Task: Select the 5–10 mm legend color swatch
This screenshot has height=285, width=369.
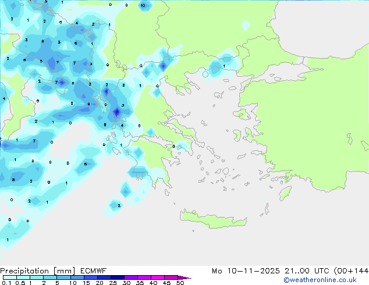Action: (x=63, y=277)
